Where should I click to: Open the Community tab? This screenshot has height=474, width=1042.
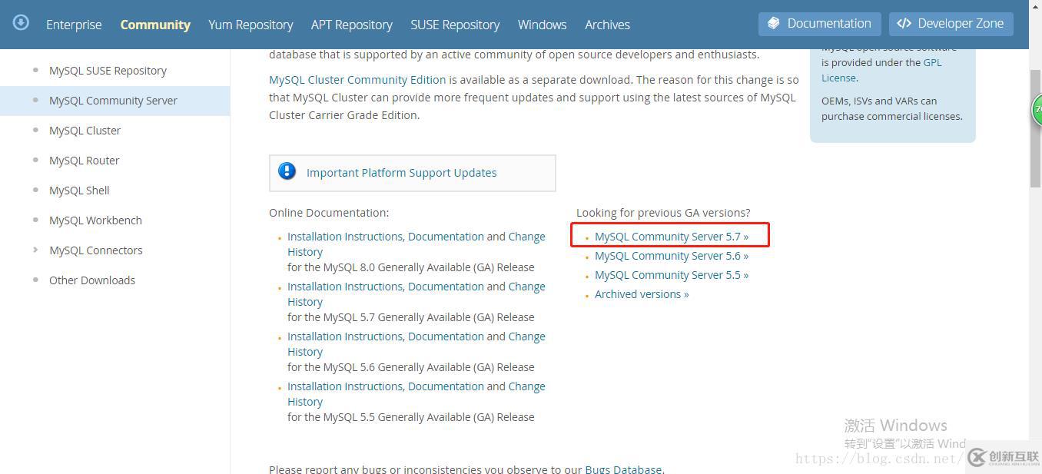(x=155, y=25)
